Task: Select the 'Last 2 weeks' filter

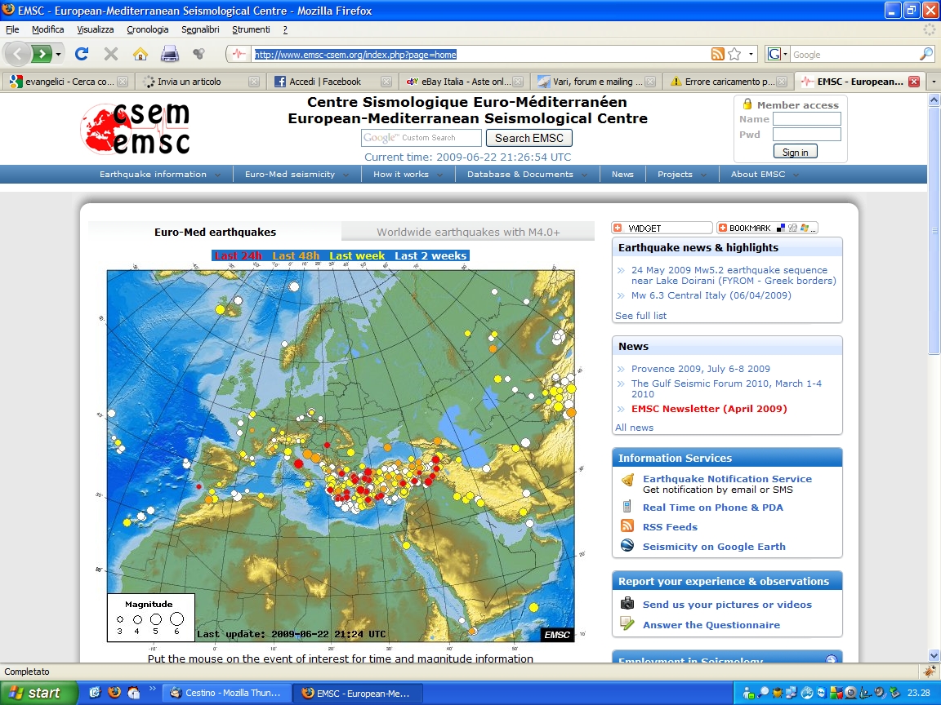Action: pos(430,255)
